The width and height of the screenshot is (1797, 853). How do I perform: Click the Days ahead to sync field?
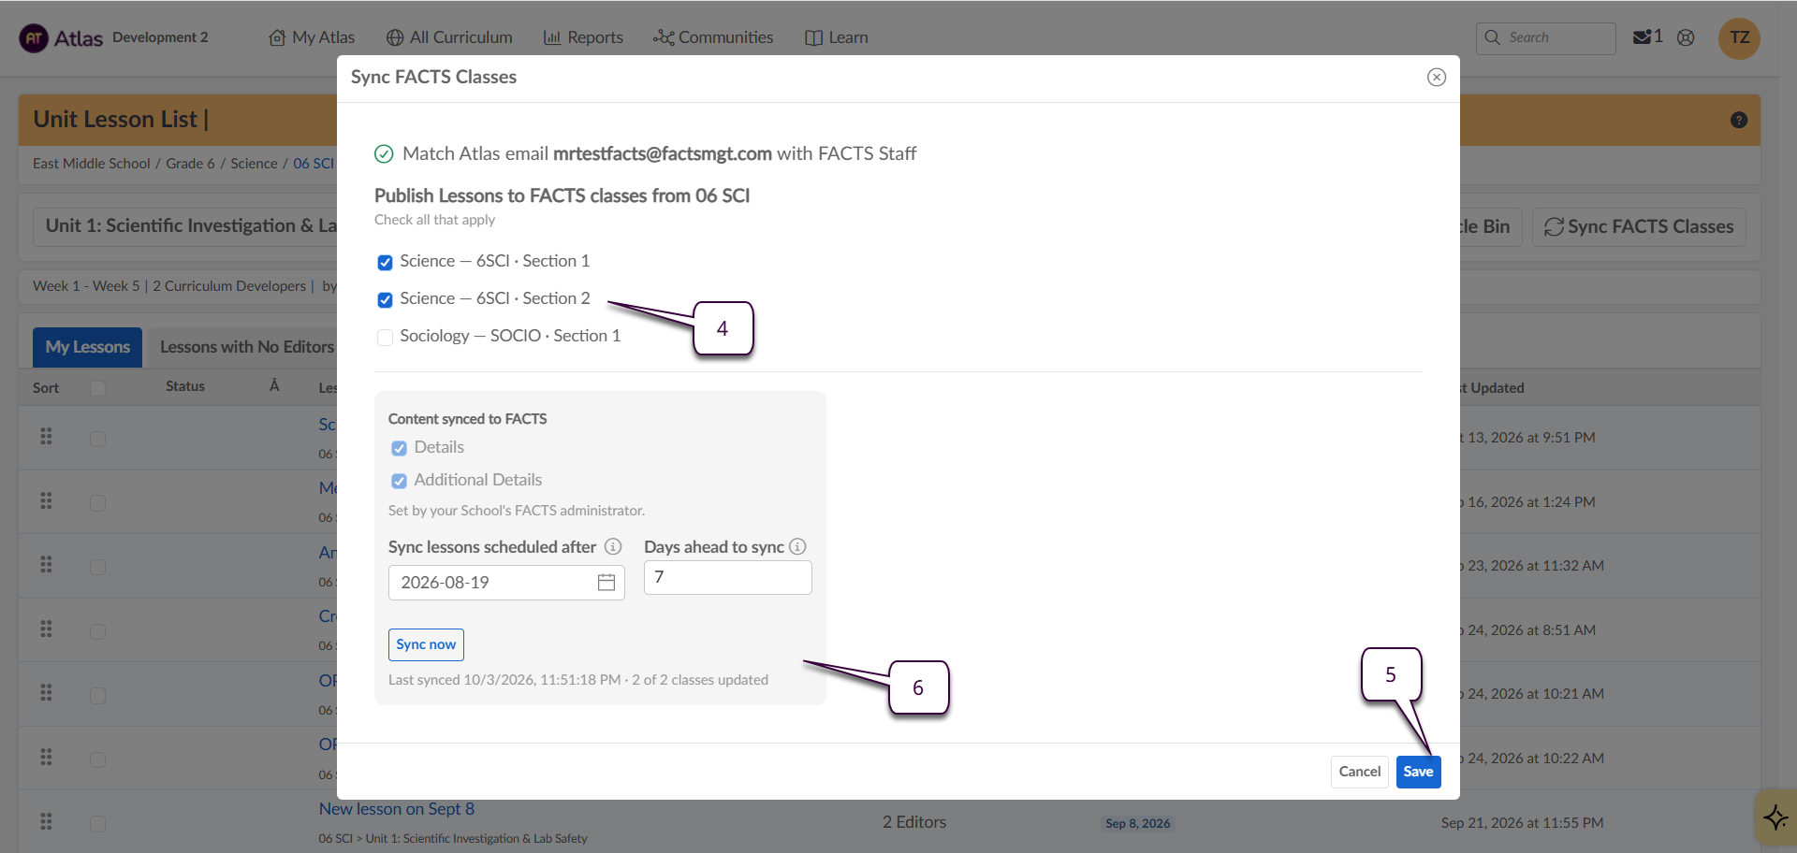pyautogui.click(x=727, y=578)
